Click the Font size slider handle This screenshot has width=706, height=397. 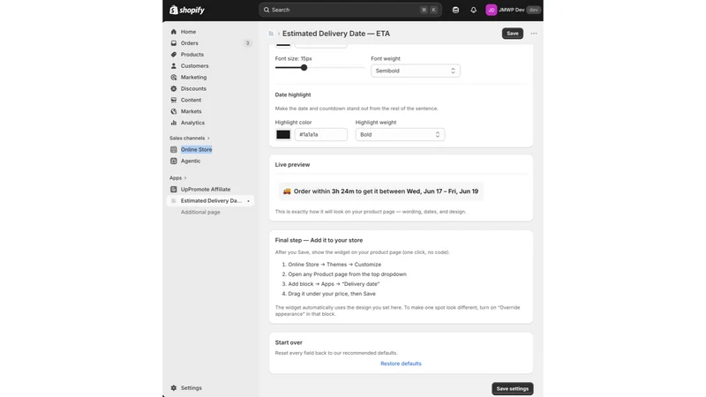[x=304, y=68]
